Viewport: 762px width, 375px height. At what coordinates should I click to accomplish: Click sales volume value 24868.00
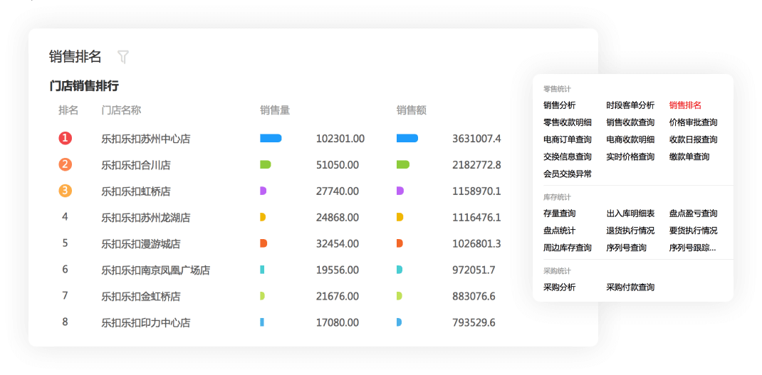(x=338, y=218)
